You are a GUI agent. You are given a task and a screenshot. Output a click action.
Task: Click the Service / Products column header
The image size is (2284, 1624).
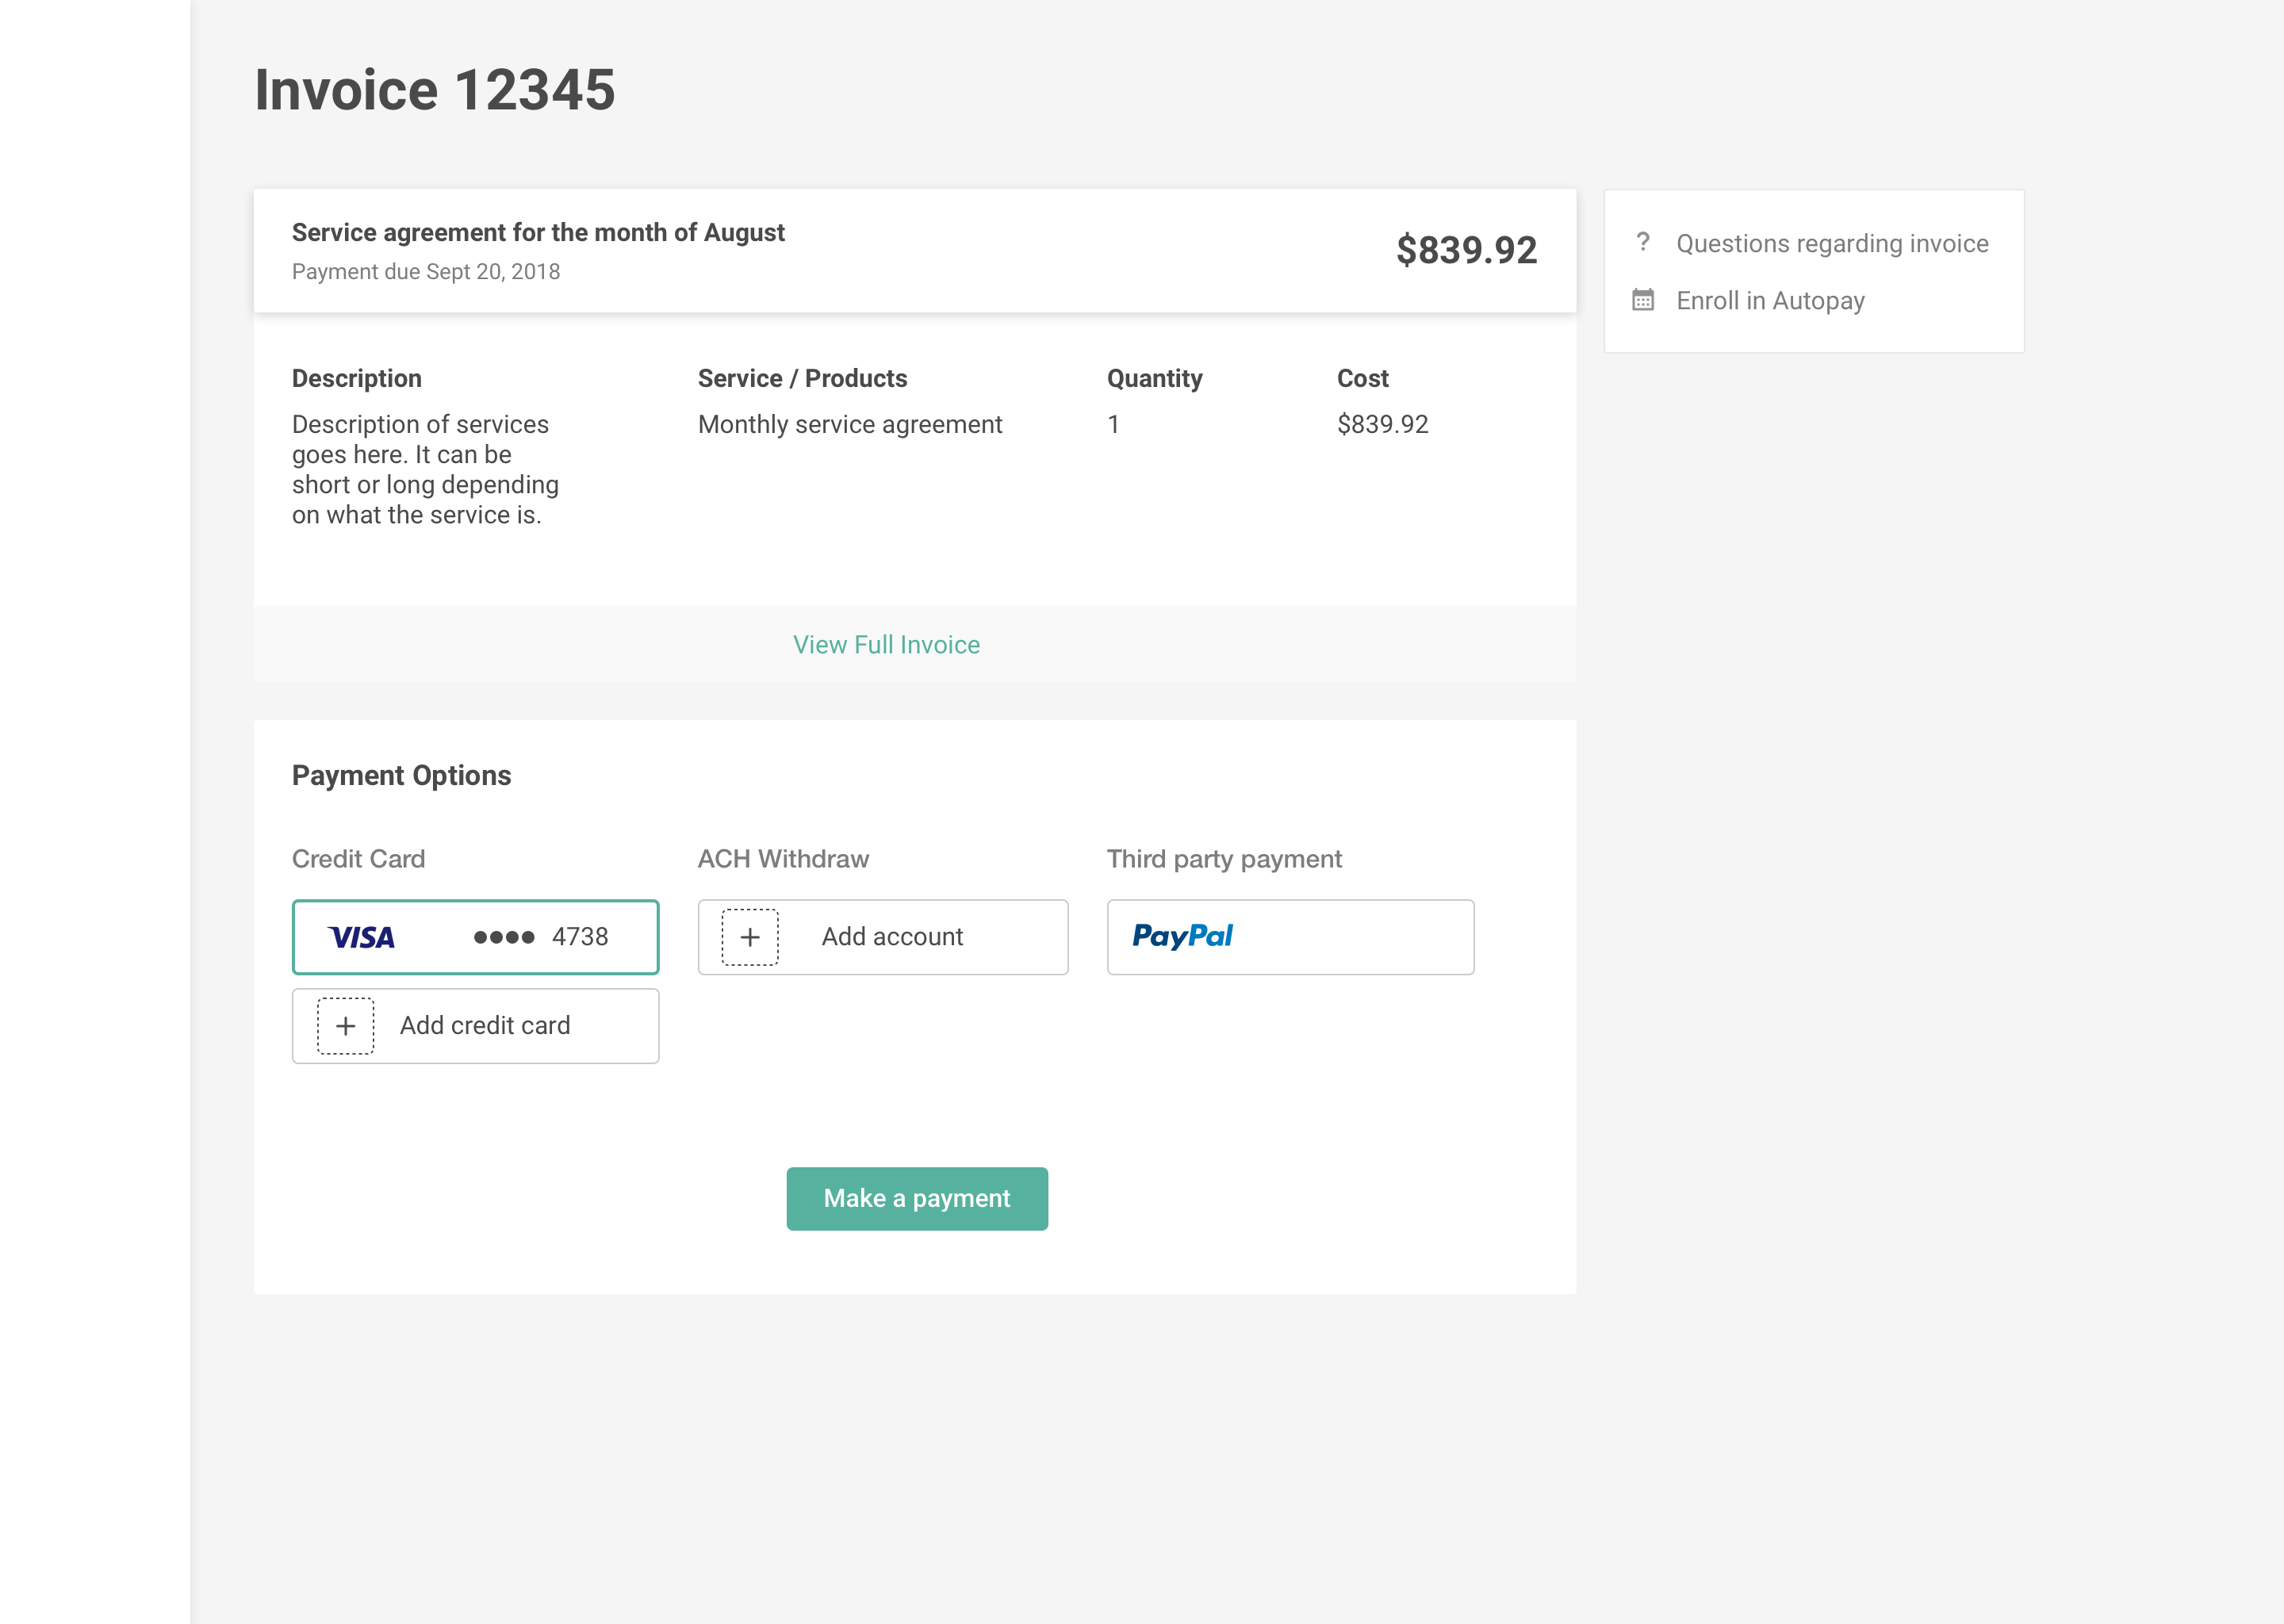point(802,378)
